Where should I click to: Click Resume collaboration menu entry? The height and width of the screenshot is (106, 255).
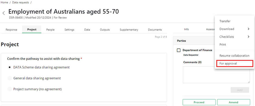234,56
